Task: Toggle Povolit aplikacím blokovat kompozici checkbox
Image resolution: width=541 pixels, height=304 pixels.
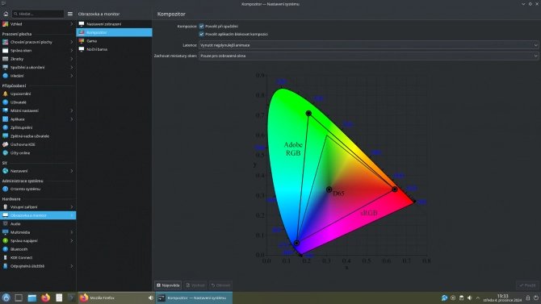Action: (202, 34)
